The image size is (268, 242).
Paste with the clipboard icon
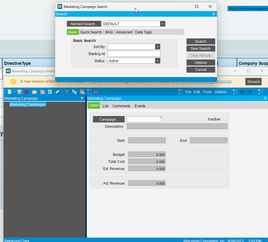(82, 92)
